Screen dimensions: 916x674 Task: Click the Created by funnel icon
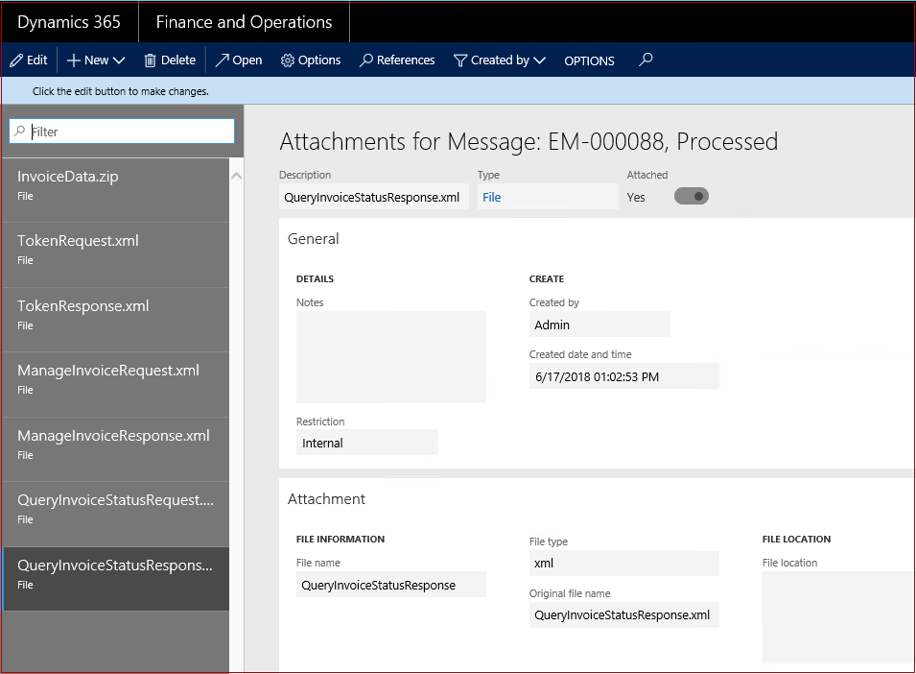pos(460,60)
